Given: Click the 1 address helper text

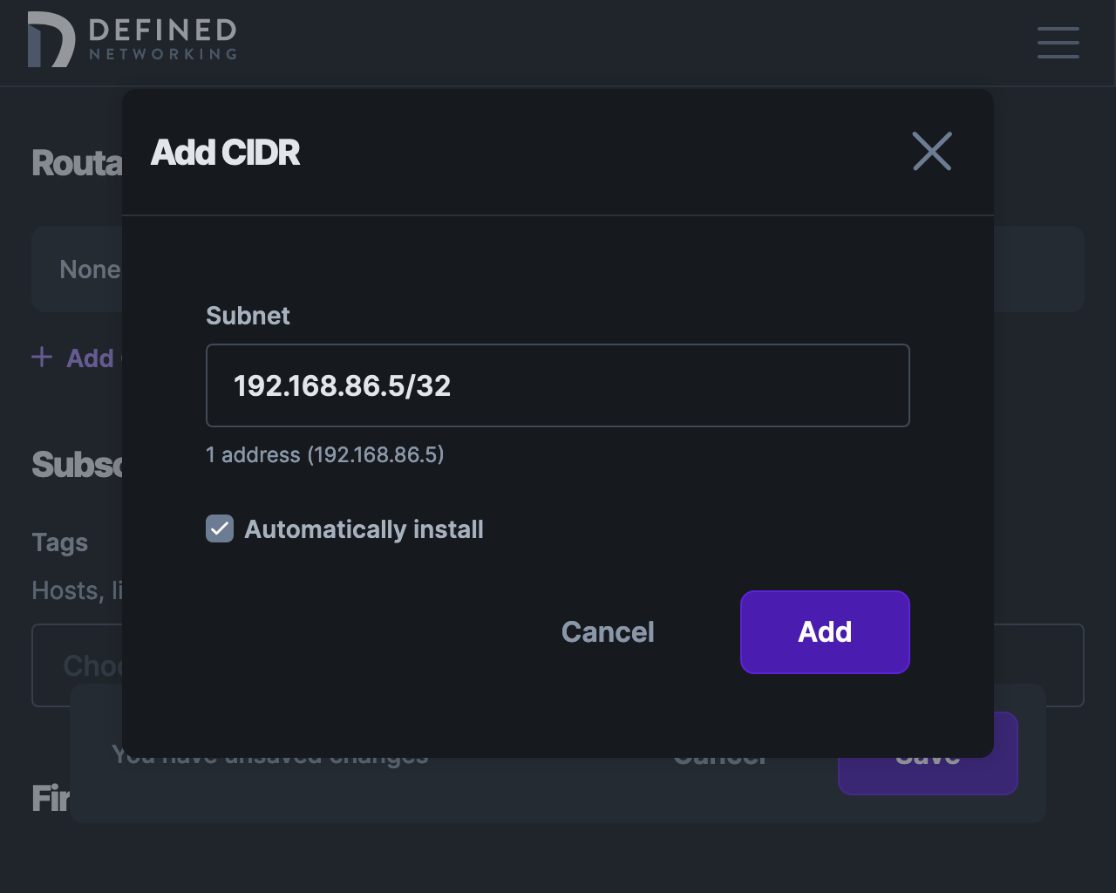Looking at the screenshot, I should 324,454.
